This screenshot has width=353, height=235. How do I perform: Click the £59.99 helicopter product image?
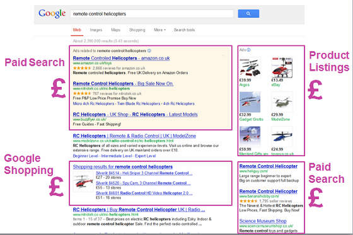250,136
